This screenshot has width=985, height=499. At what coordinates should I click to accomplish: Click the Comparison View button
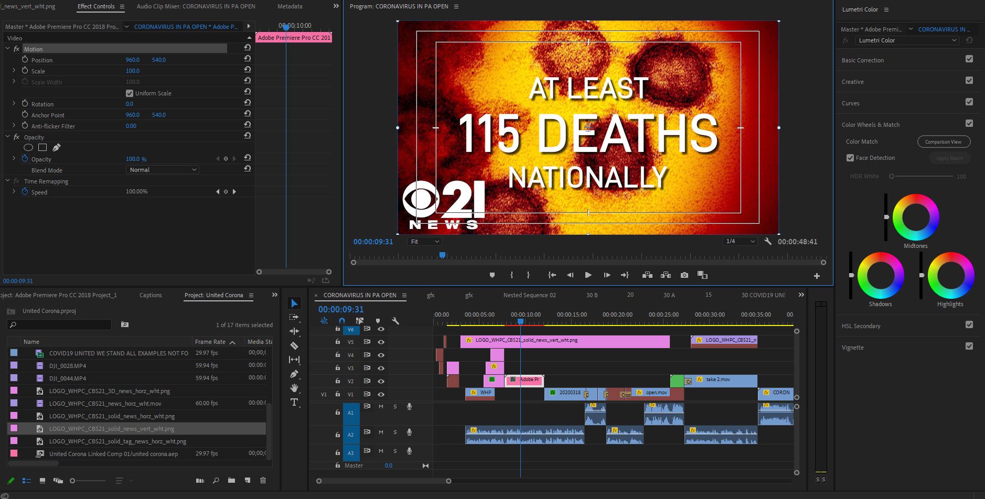click(944, 142)
